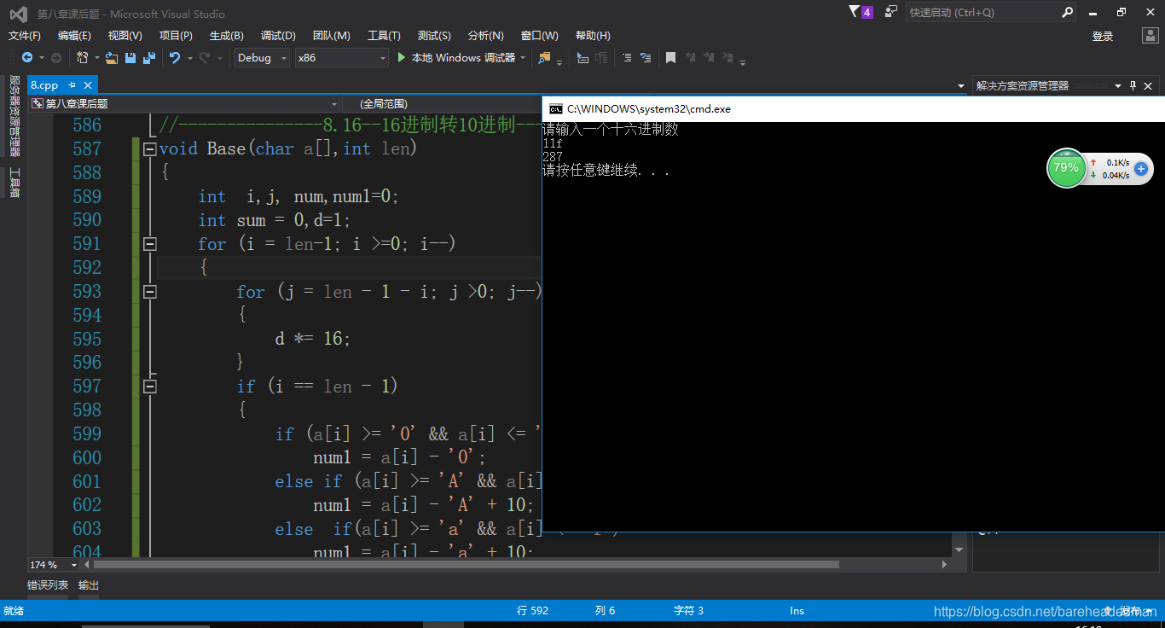Click the horizontal scrollbar right arrow
The height and width of the screenshot is (628, 1165).
[x=944, y=565]
